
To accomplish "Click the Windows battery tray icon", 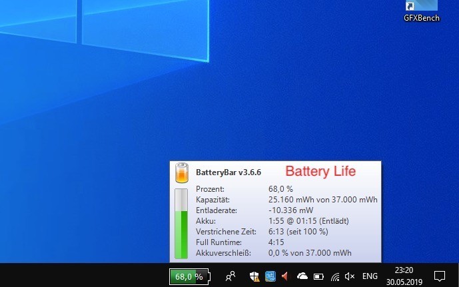I will (x=318, y=276).
